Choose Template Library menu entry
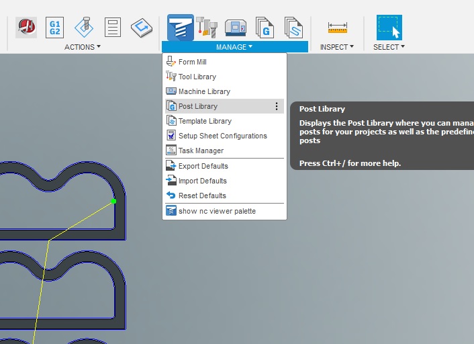 [x=224, y=121]
